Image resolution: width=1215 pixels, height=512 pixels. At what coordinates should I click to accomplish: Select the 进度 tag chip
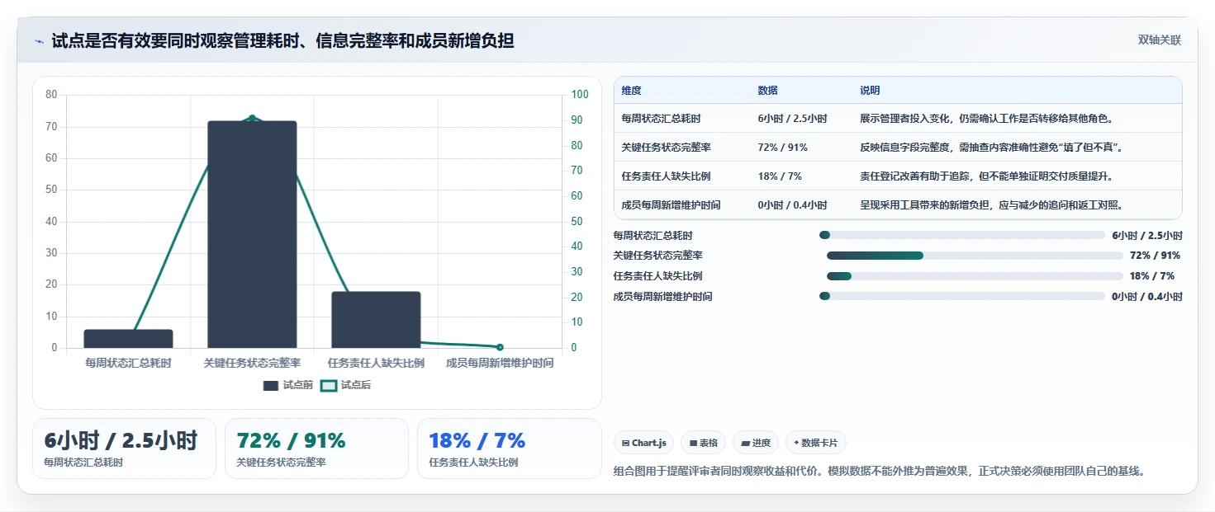pos(756,443)
